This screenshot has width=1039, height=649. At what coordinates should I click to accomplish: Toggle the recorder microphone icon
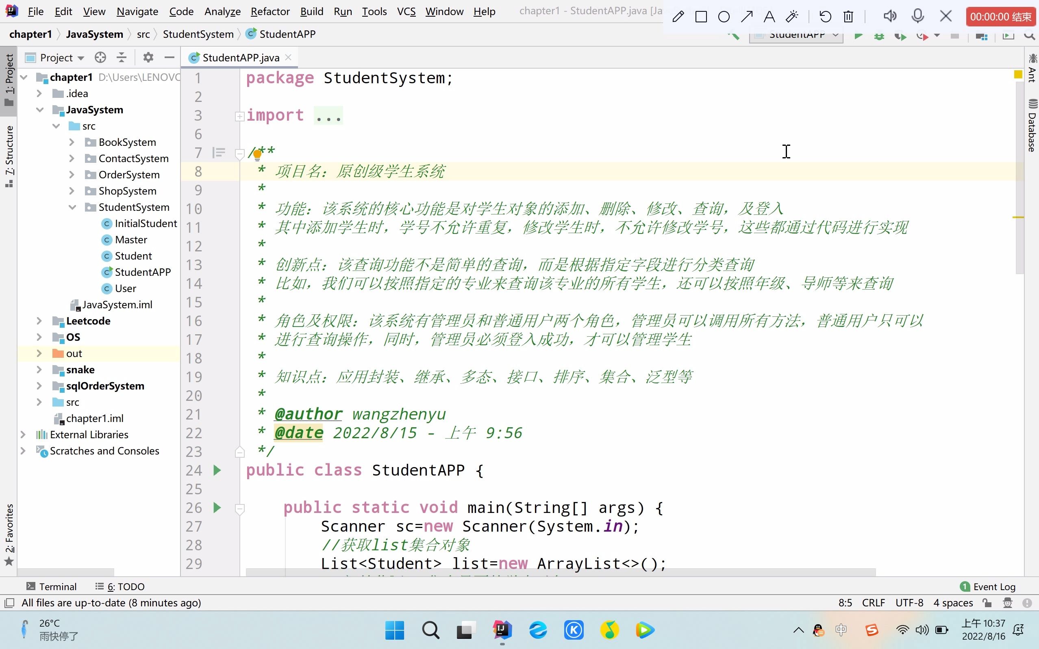coord(917,16)
